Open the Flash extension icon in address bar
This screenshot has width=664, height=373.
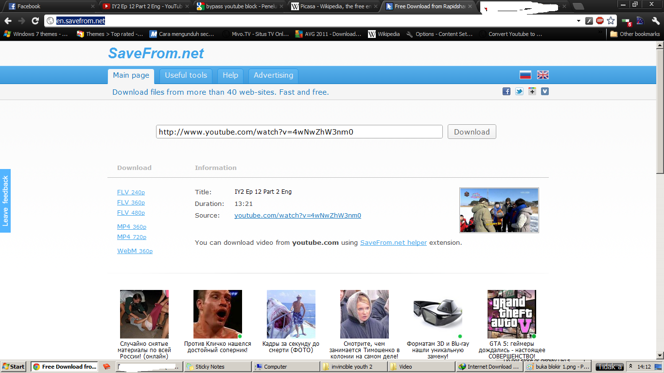(589, 21)
